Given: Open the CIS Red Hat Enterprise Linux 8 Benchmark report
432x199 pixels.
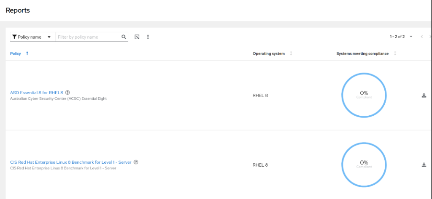Looking at the screenshot, I should tap(70, 162).
